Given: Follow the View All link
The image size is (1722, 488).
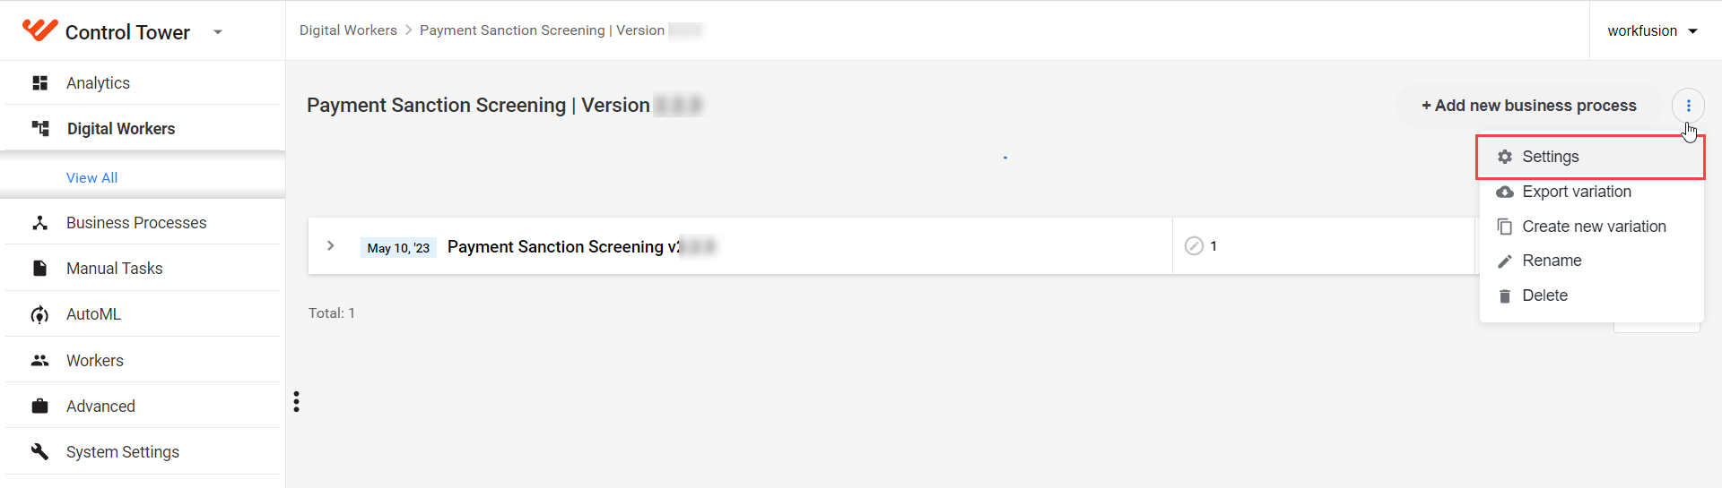Looking at the screenshot, I should coord(91,177).
